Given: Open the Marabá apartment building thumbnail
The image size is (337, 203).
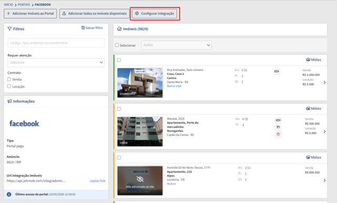Looking at the screenshot, I should 140,131.
